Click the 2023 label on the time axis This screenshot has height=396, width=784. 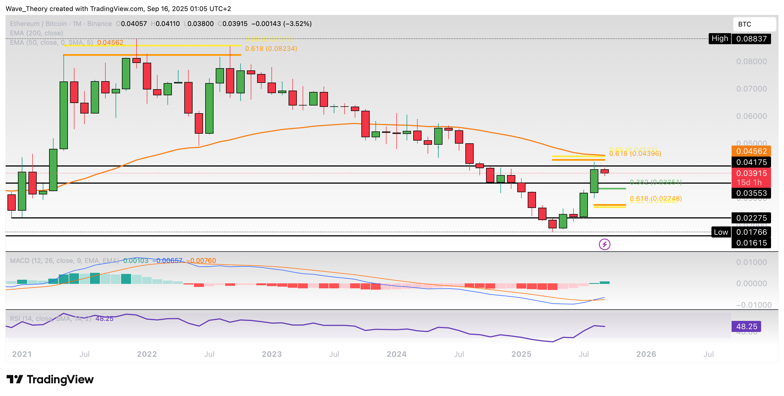[272, 354]
